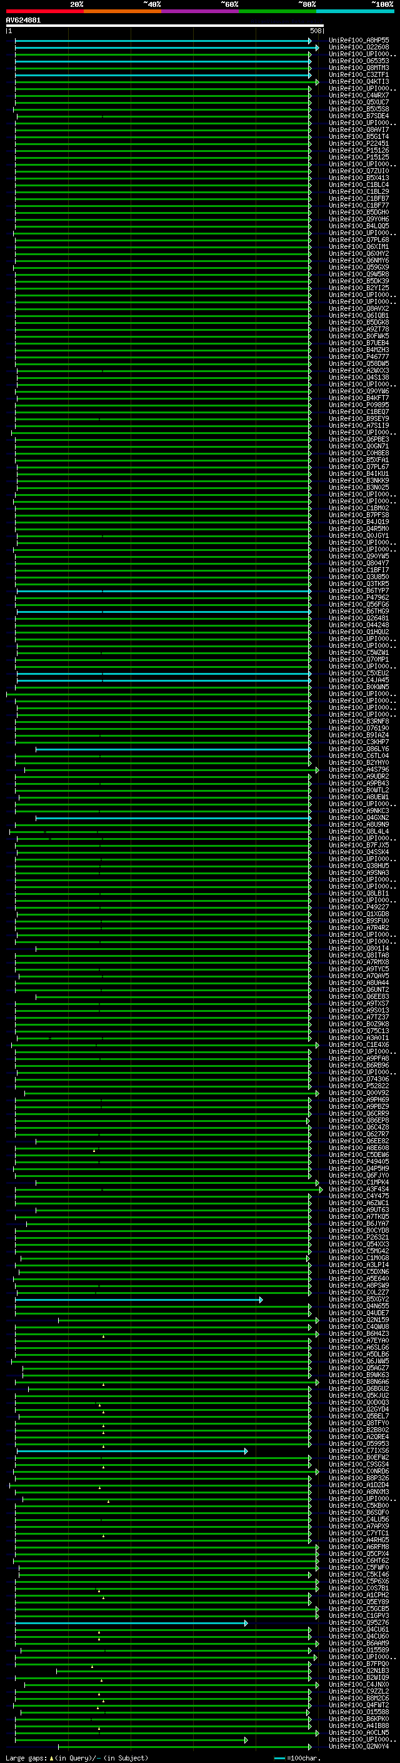Screen dimensions: 400x1763
Task: Click the arrowhead of the UniRef100_Q95276 alignment
Action: coord(246,1623)
